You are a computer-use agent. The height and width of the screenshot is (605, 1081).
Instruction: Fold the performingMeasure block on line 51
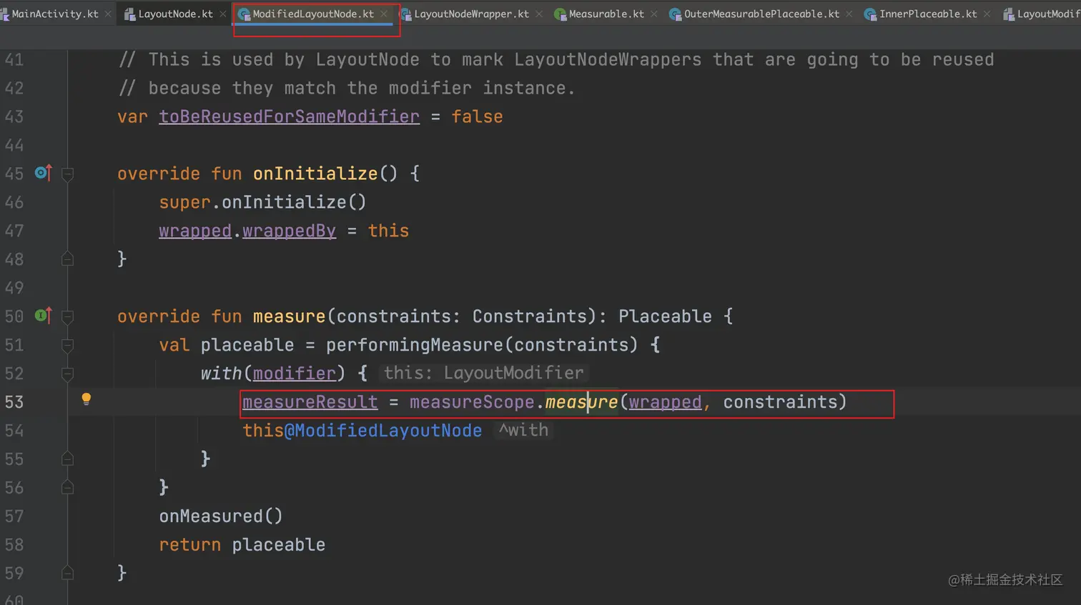click(67, 345)
